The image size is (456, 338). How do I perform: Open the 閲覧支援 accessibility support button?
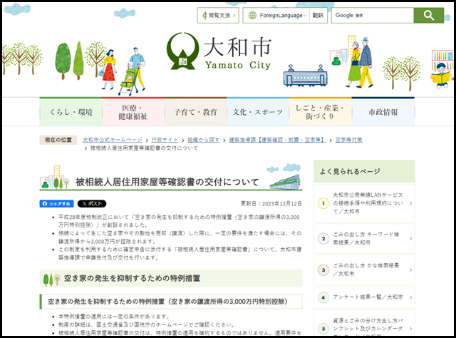(218, 15)
